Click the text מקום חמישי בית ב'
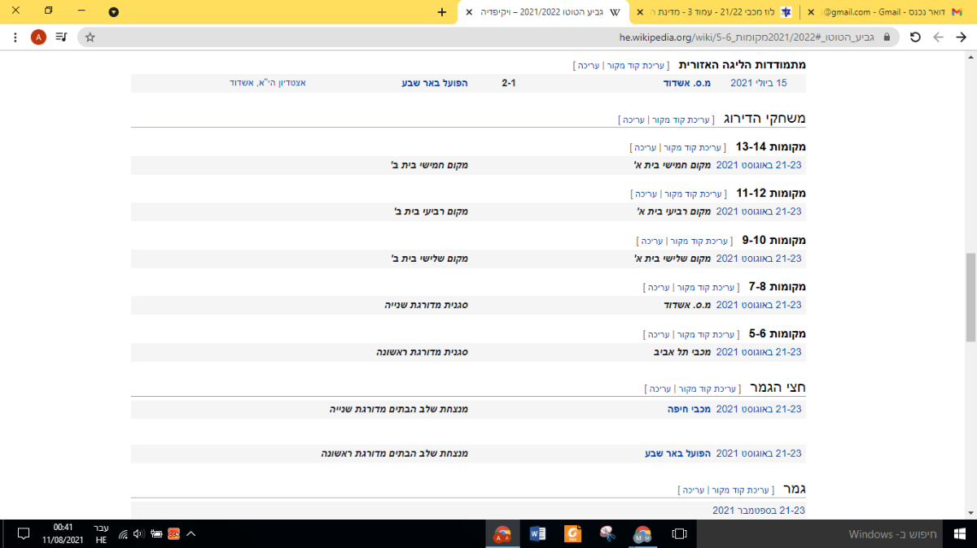Image resolution: width=977 pixels, height=548 pixels. tap(430, 165)
